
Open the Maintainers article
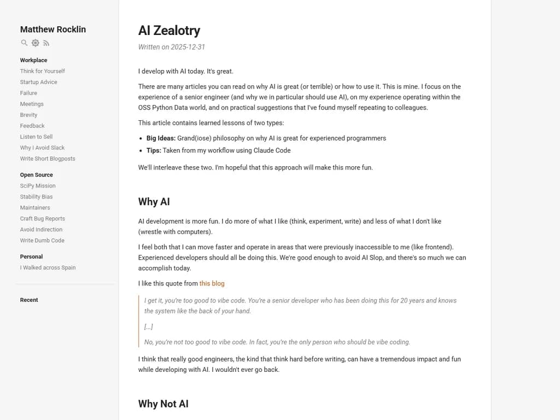[x=35, y=208]
